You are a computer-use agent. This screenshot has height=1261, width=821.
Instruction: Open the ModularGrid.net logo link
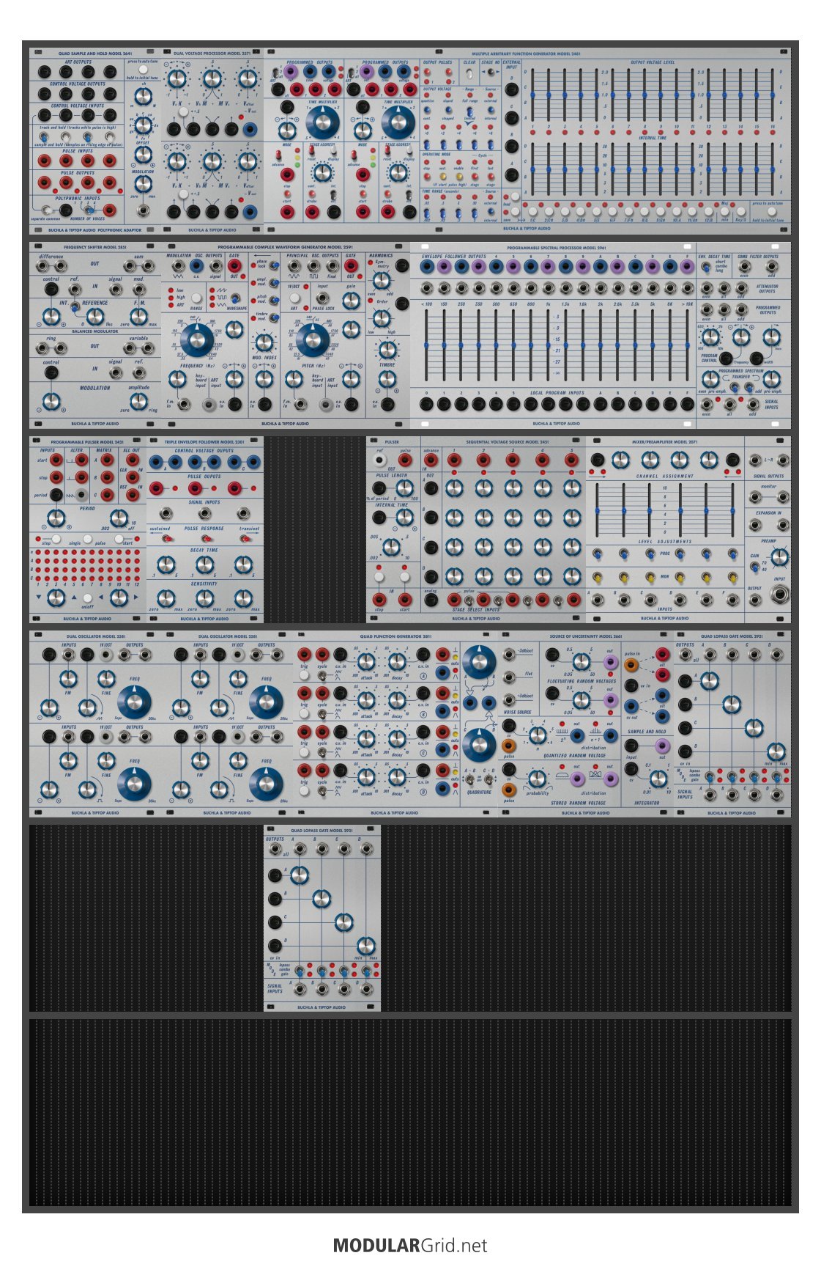pos(410,1245)
